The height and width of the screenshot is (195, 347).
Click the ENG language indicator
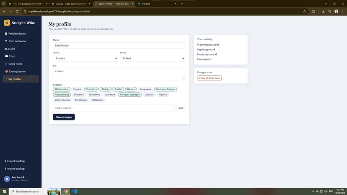click(x=332, y=192)
